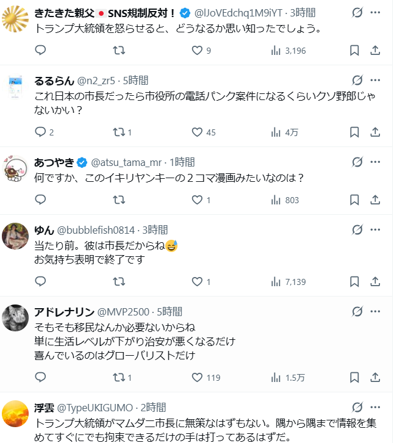Open more options on ゆん's post
Screen dimensions: 394x443
point(376,229)
